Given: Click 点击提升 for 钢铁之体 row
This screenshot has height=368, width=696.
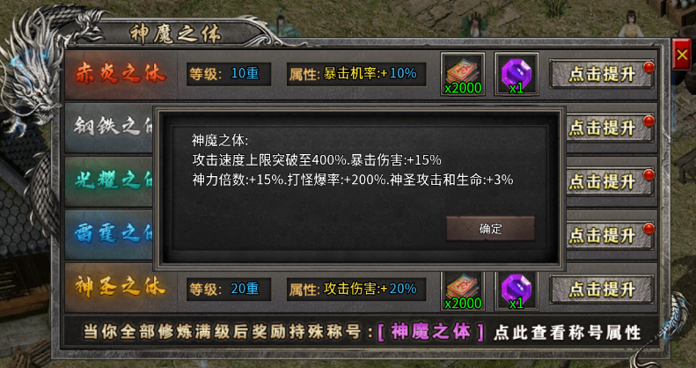Looking at the screenshot, I should tap(609, 128).
